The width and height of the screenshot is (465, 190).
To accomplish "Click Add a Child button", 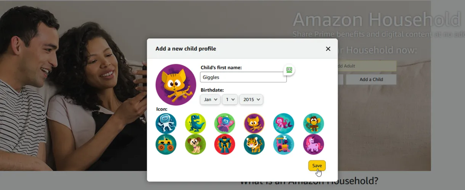I will click(x=371, y=79).
